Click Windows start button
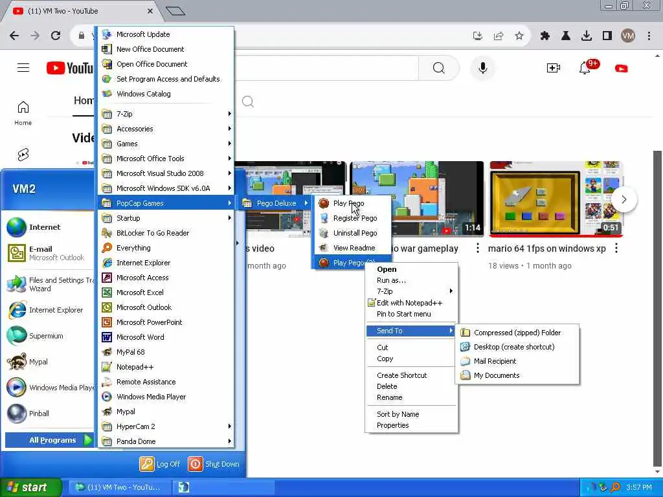 click(30, 487)
